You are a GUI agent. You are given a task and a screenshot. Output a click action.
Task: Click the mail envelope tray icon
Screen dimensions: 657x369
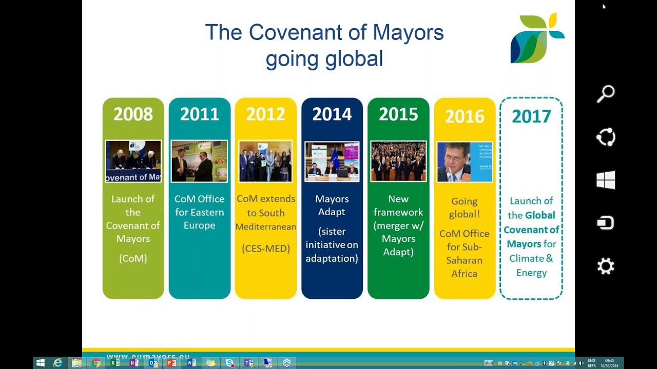pyautogui.click(x=500, y=363)
